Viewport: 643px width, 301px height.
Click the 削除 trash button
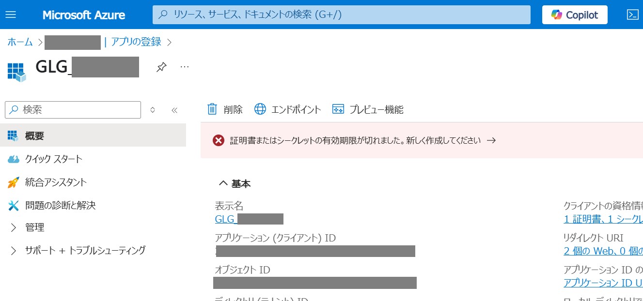[x=225, y=109]
